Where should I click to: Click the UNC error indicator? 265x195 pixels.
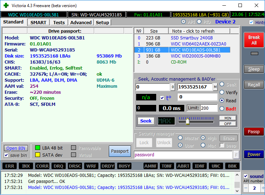coord(216,166)
